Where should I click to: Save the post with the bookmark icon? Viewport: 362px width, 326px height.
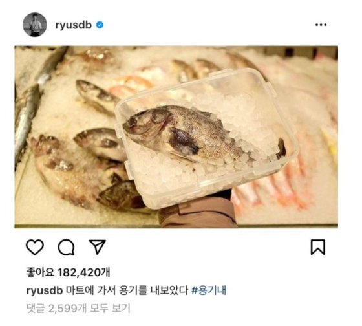(x=318, y=247)
